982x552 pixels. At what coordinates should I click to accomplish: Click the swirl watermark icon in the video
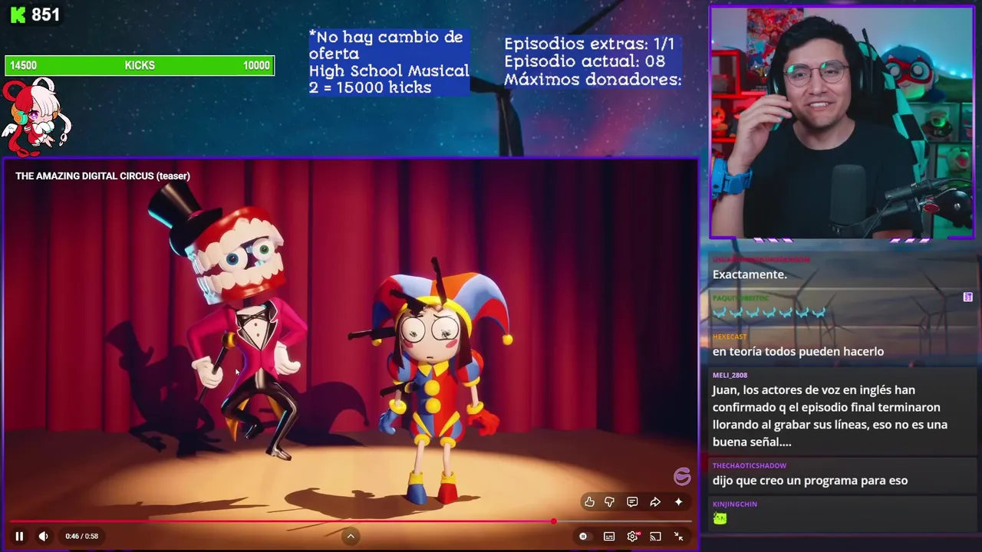click(x=682, y=477)
